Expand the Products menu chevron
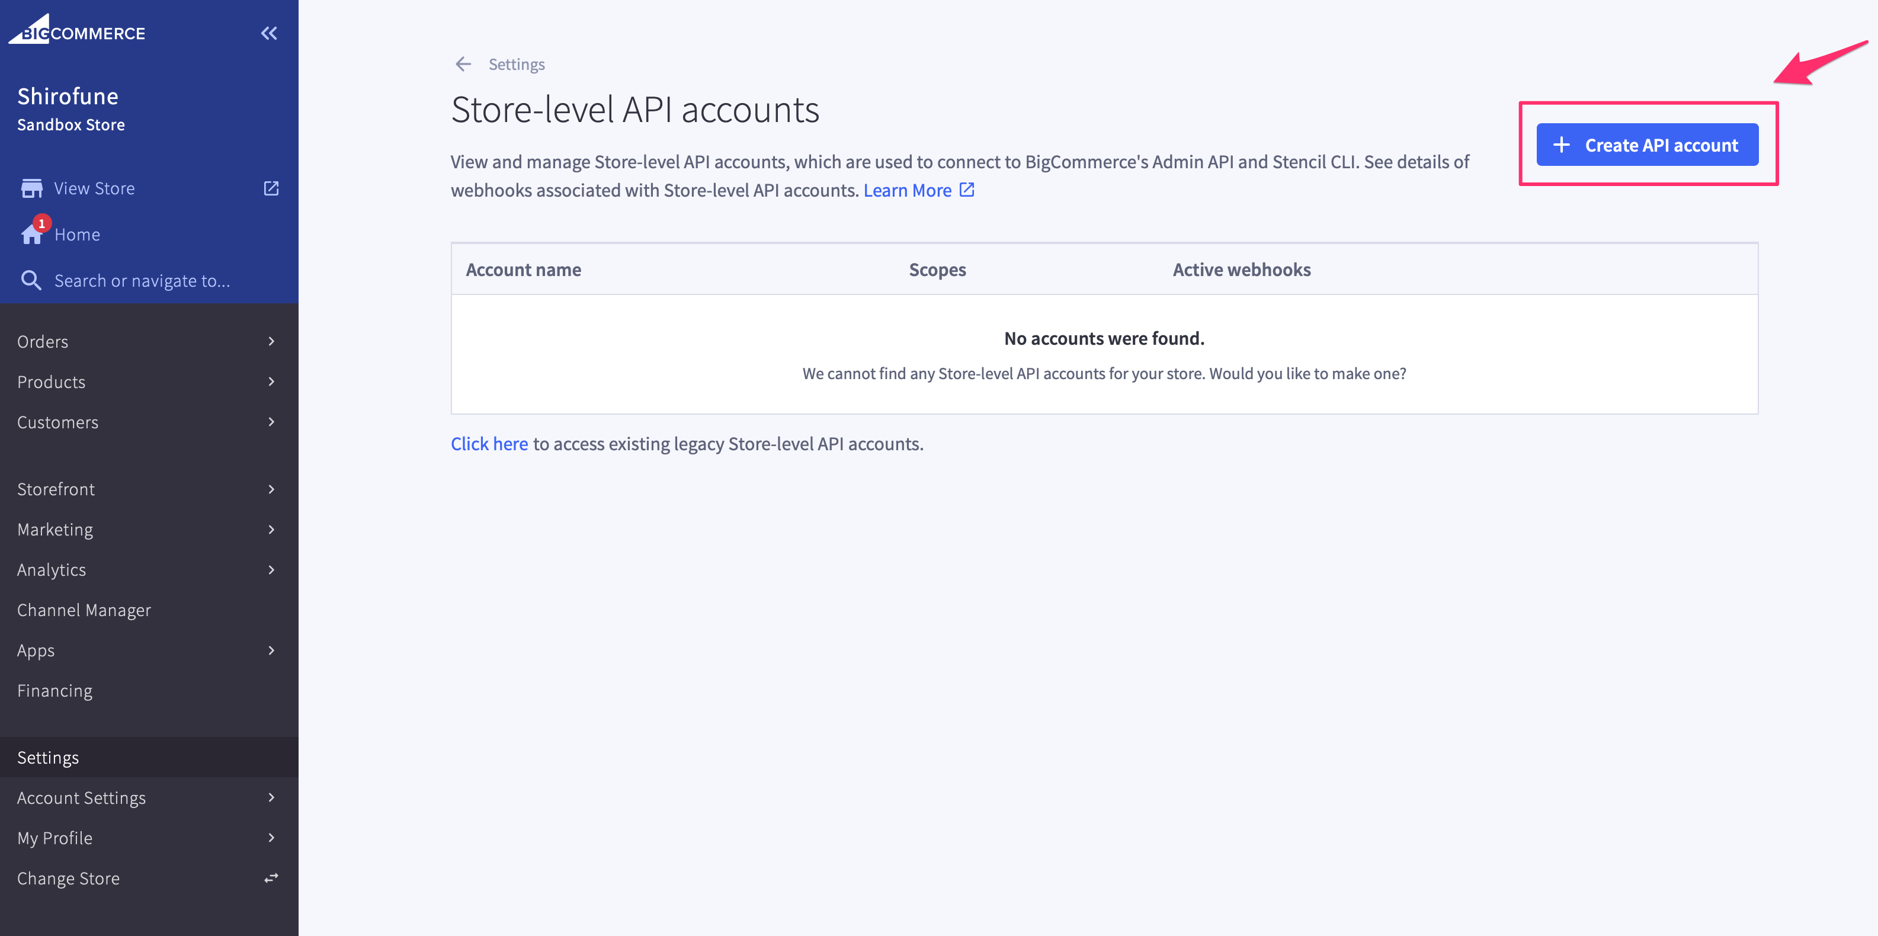 point(271,382)
